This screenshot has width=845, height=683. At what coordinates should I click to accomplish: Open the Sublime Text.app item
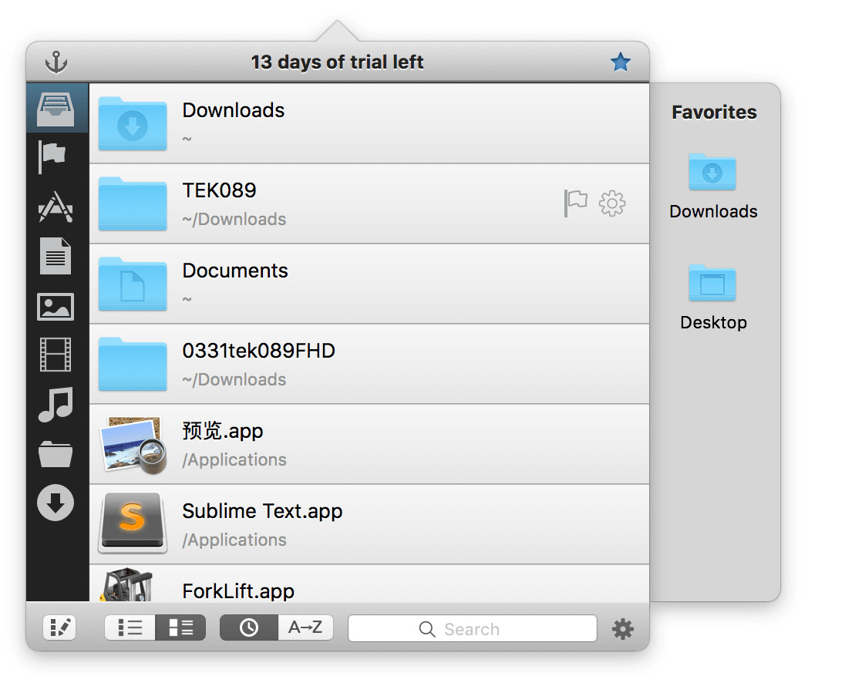(x=369, y=525)
